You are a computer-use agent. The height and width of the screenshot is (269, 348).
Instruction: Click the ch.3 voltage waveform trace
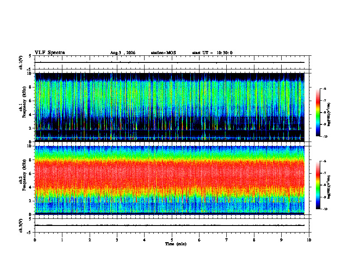169,225
